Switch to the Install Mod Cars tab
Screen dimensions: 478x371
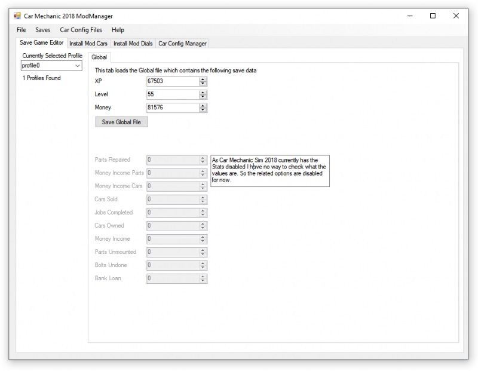pyautogui.click(x=88, y=43)
